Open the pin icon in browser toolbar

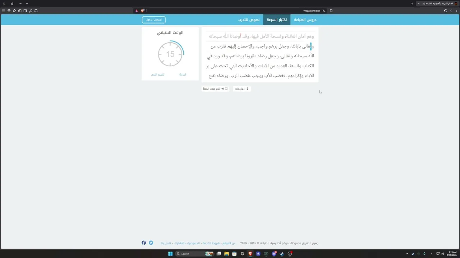(14, 11)
